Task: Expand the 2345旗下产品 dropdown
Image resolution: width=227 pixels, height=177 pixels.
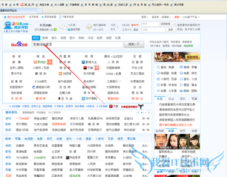Action: (191, 17)
